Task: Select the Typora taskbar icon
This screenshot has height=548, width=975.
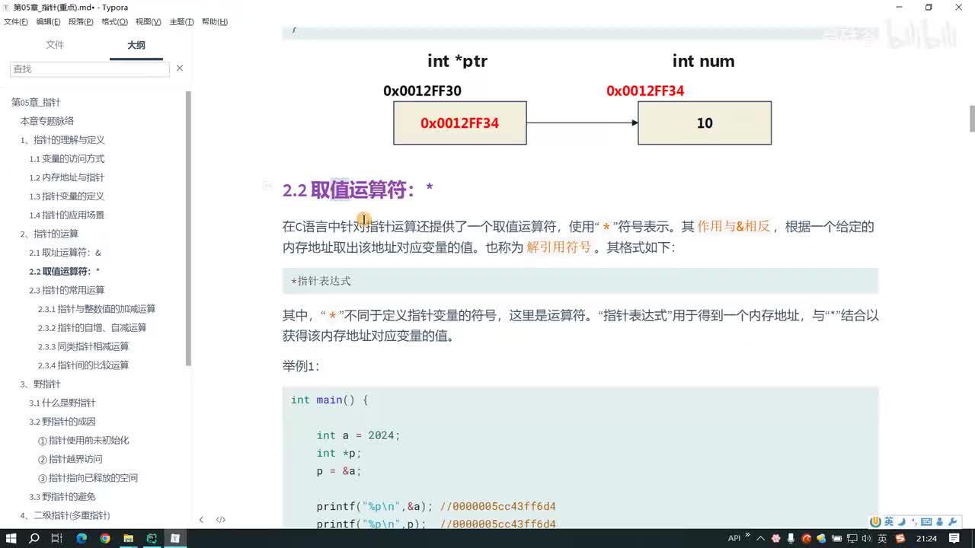Action: pos(175,538)
